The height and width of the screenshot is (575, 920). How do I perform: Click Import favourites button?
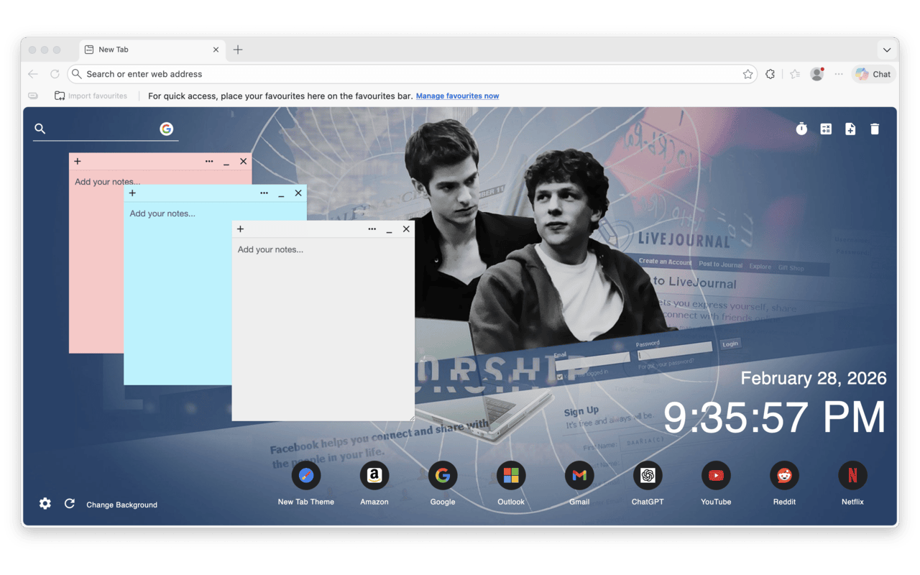click(91, 96)
